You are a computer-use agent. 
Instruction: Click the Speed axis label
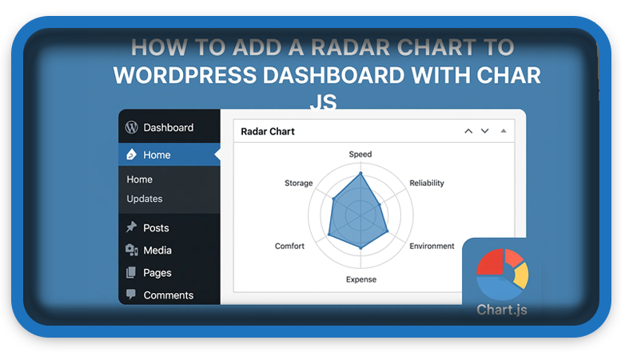(x=360, y=154)
